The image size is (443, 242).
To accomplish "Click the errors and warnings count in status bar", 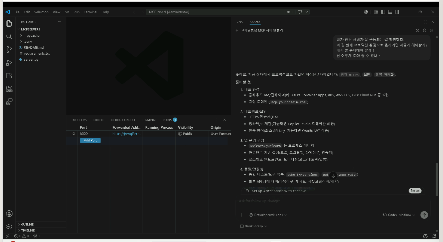I will [22, 236].
